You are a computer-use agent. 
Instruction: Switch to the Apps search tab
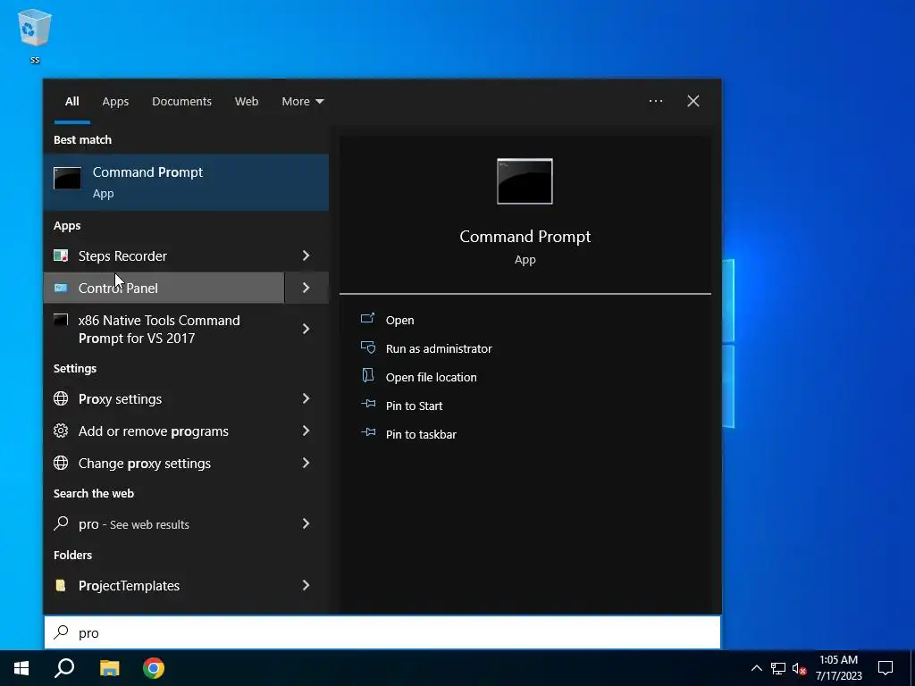point(115,102)
